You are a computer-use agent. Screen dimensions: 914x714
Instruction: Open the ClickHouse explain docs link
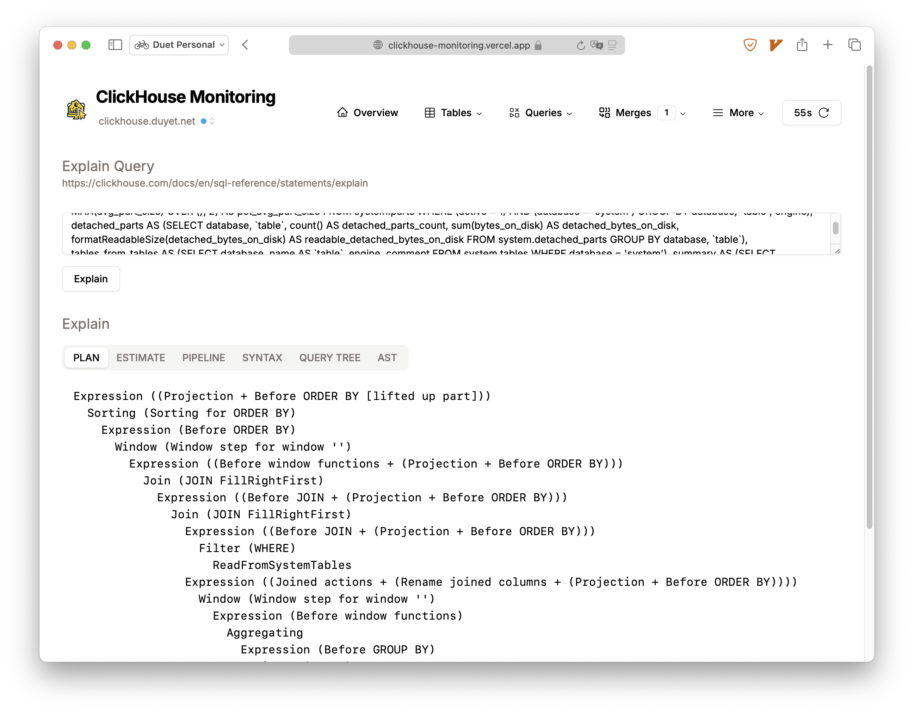tap(215, 183)
